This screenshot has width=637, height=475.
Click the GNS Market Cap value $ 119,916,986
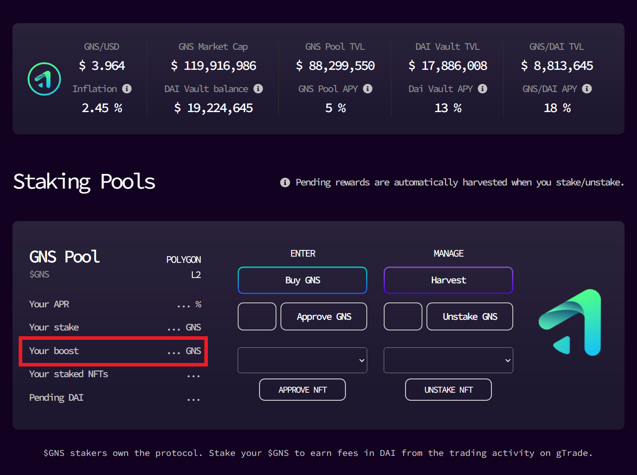pyautogui.click(x=214, y=66)
